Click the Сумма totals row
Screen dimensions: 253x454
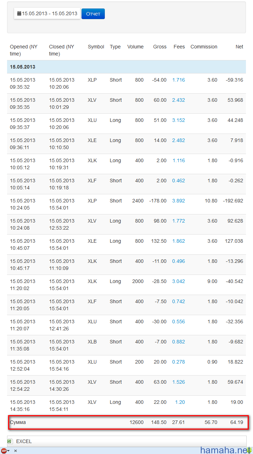(126, 422)
